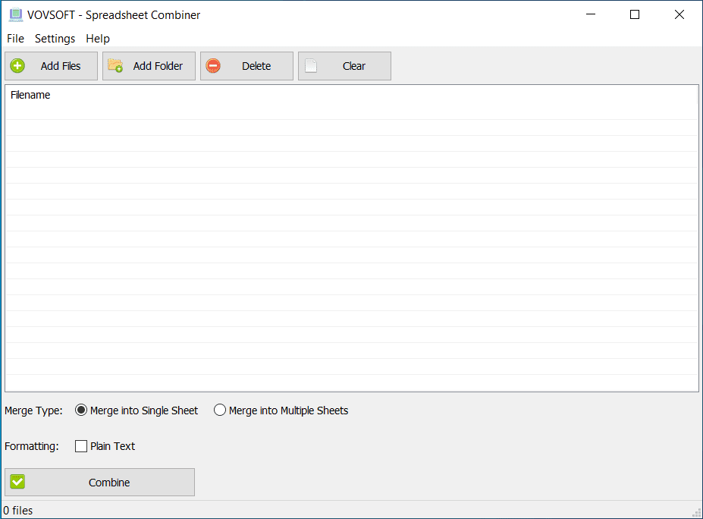The width and height of the screenshot is (703, 519).
Task: Click the Add Files button label
Action: [61, 66]
